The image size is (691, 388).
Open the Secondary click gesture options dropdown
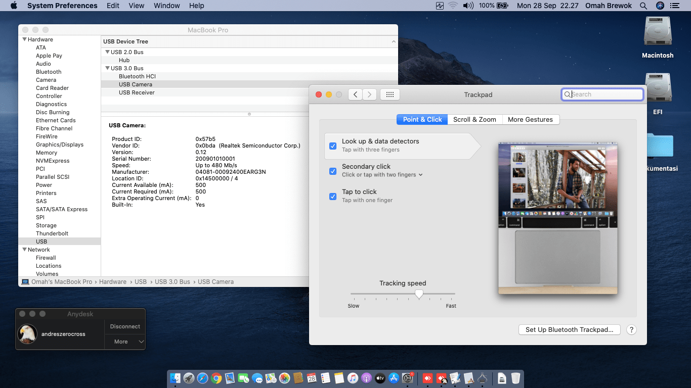click(420, 175)
